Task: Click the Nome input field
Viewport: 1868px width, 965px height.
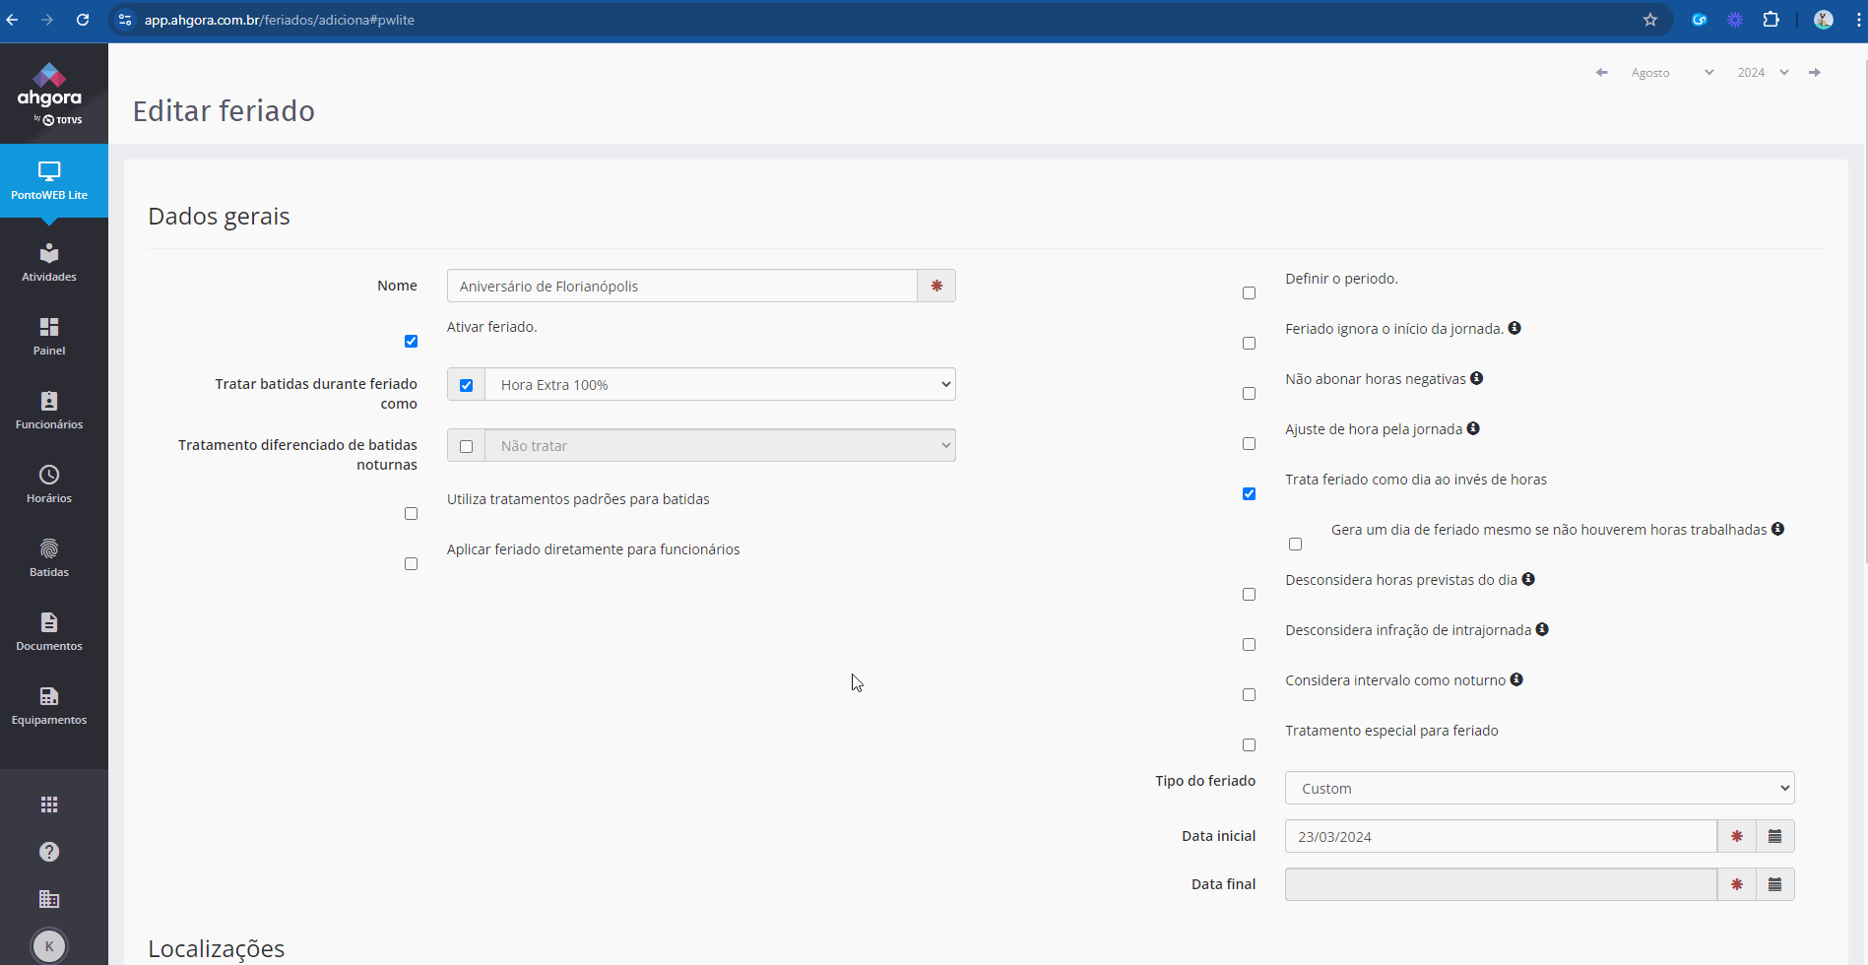Action: point(682,286)
